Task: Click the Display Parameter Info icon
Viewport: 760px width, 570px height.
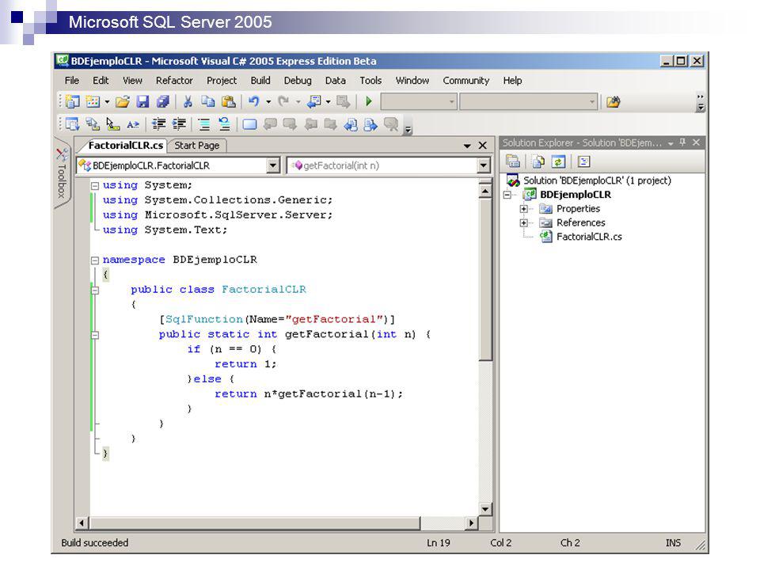Action: (93, 124)
